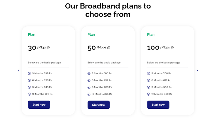Click the 3 Months 565 Rs option text

click(x=102, y=74)
